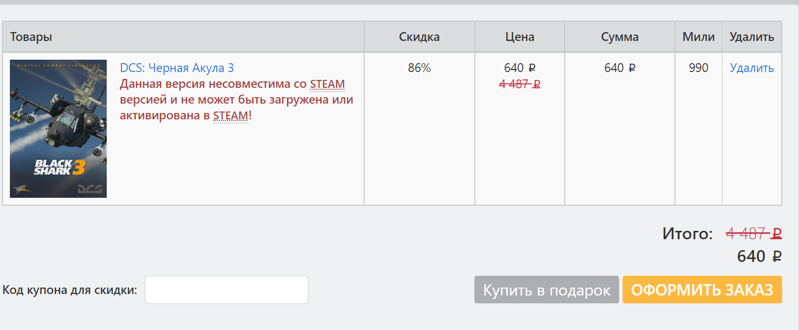
Task: Click the STEAM abbreviation ending the warning
Action: click(x=230, y=116)
